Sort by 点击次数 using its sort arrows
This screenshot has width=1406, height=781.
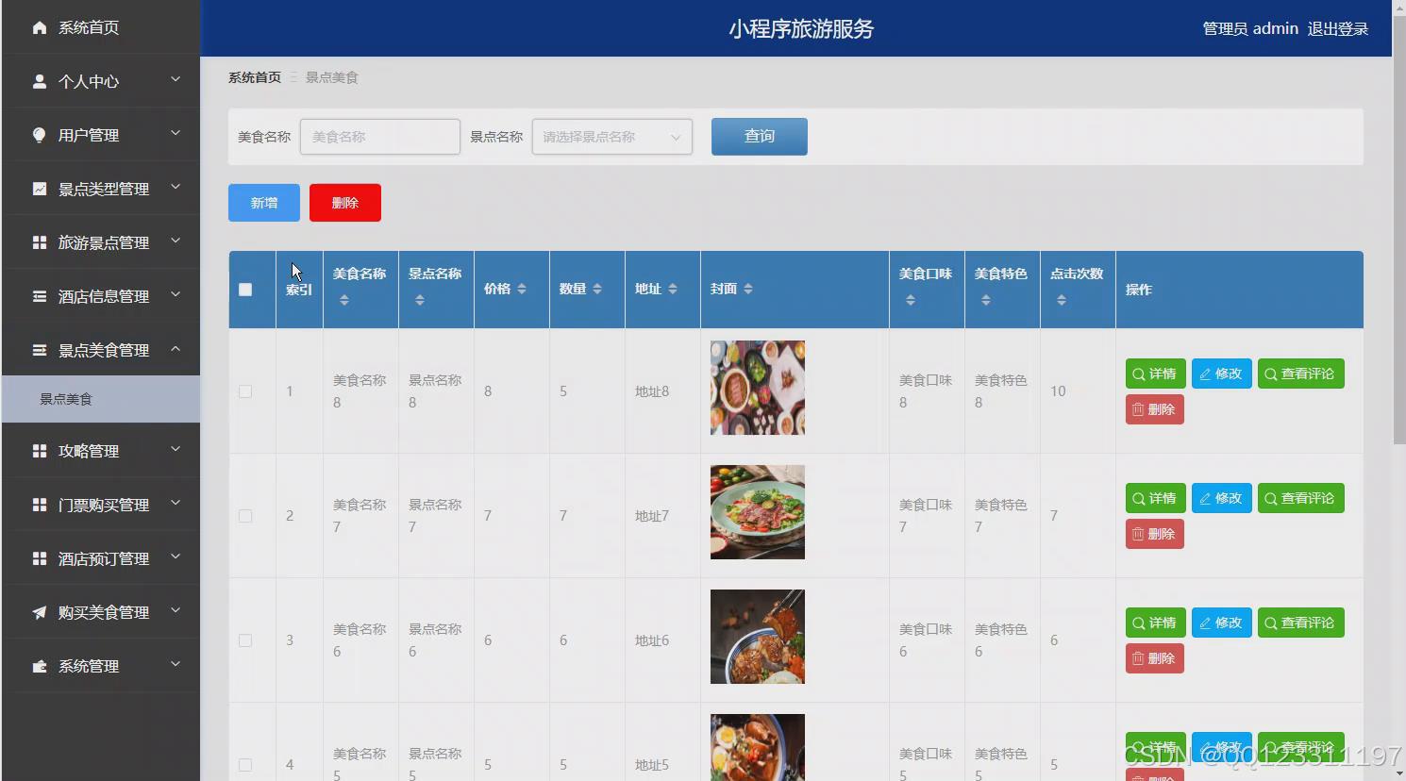pyautogui.click(x=1062, y=300)
